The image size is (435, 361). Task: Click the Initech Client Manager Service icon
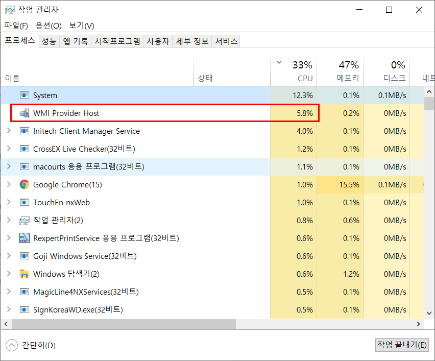[x=25, y=131]
